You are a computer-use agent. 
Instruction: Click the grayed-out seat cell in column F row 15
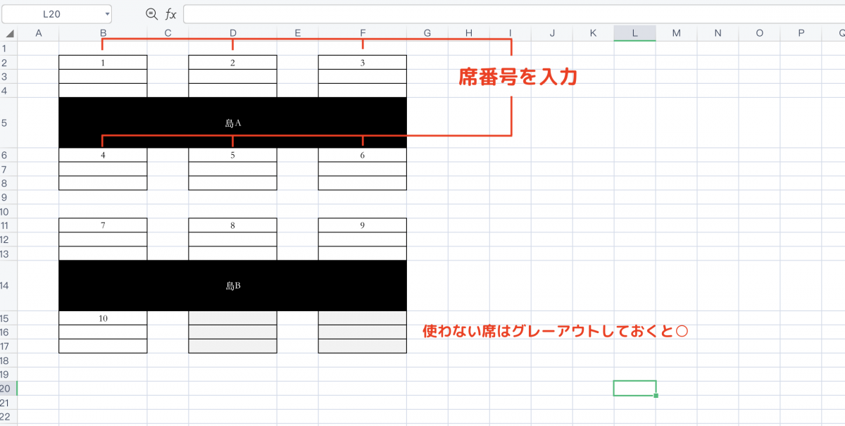click(x=362, y=318)
